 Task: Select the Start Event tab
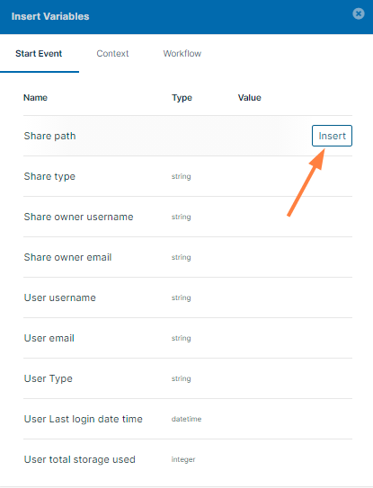(x=39, y=54)
